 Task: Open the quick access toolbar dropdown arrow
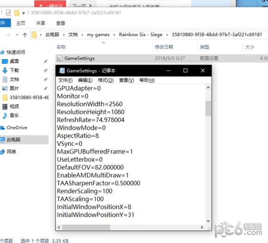24,13
